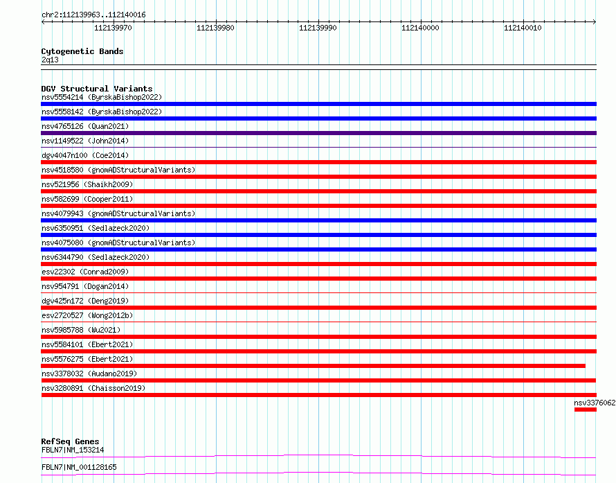Click the chr2:112139963..112140016 coordinate text

click(93, 15)
